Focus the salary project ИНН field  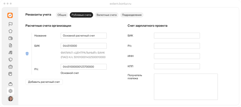pos(177,56)
